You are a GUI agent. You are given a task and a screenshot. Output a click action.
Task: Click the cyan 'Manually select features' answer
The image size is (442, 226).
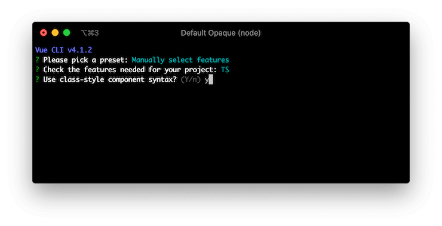tap(180, 60)
